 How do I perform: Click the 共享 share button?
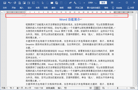131,8
